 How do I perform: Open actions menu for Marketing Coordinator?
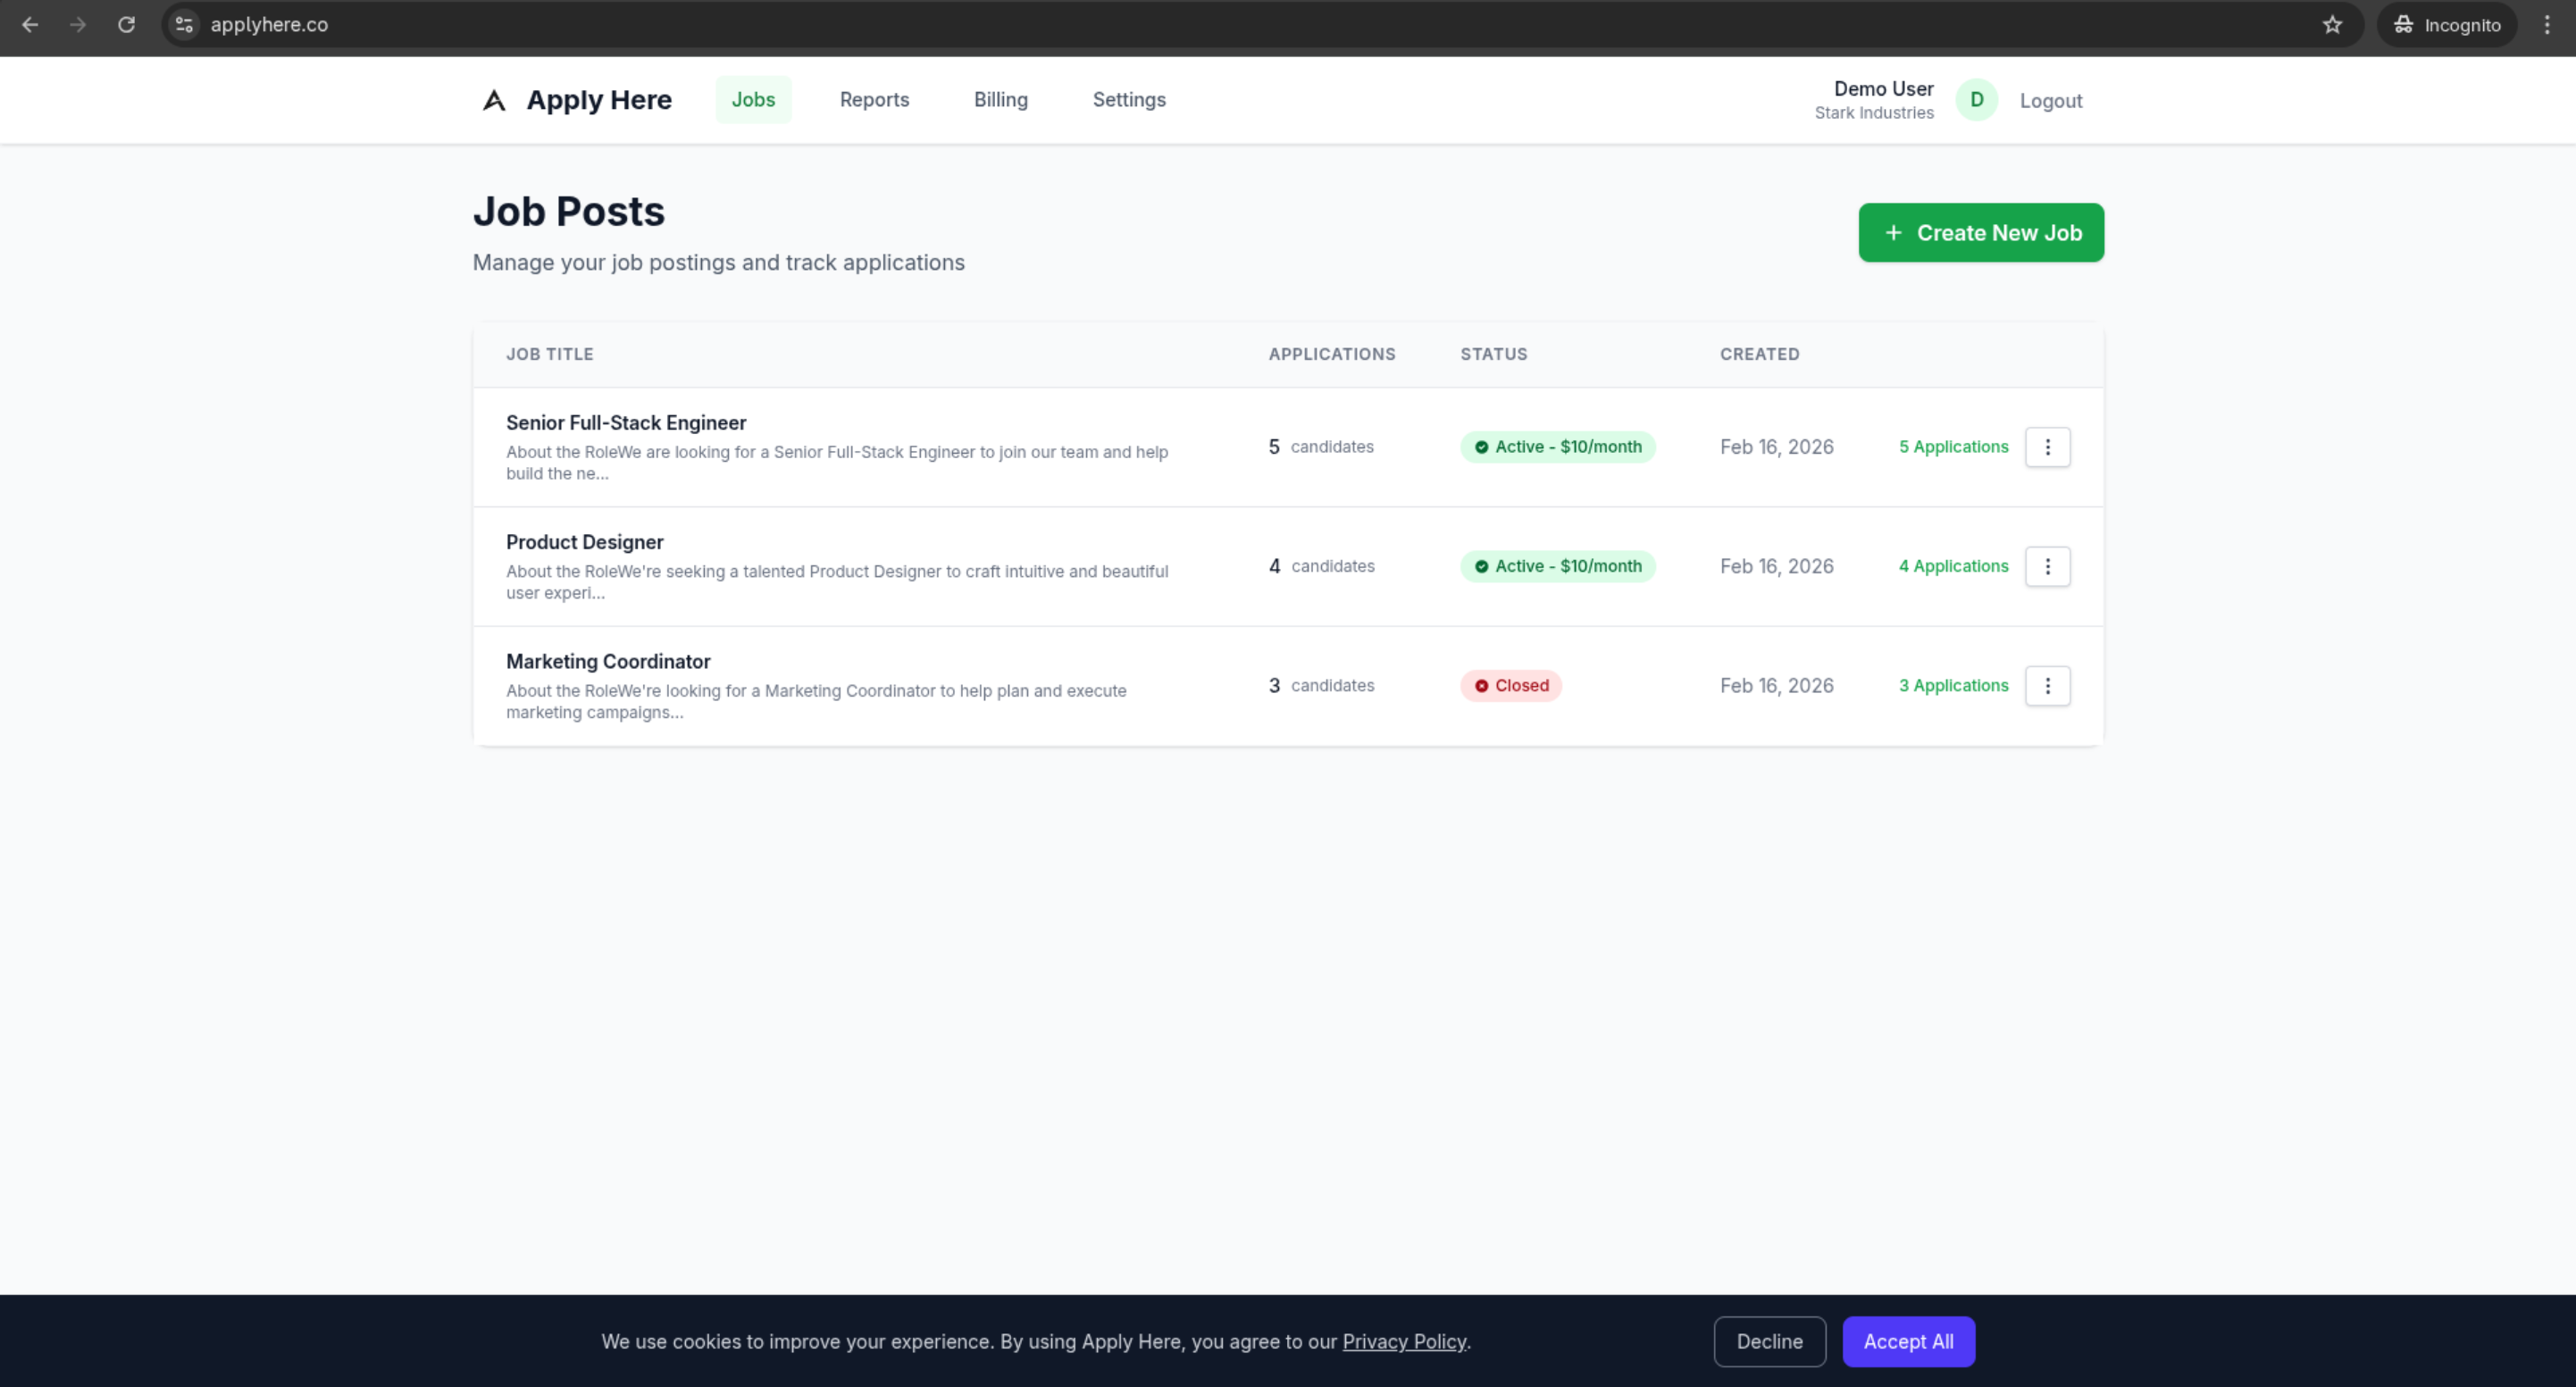[2047, 686]
